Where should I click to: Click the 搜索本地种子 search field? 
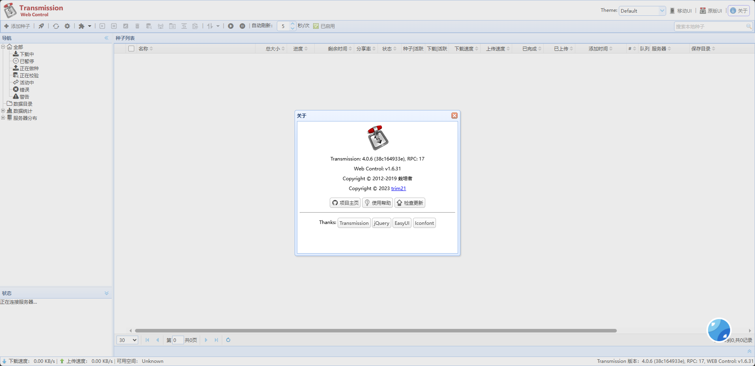click(710, 26)
